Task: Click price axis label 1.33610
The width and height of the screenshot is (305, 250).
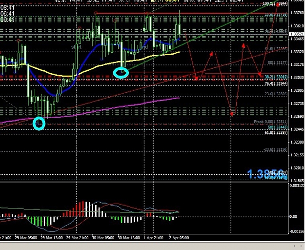Action: coord(297,26)
